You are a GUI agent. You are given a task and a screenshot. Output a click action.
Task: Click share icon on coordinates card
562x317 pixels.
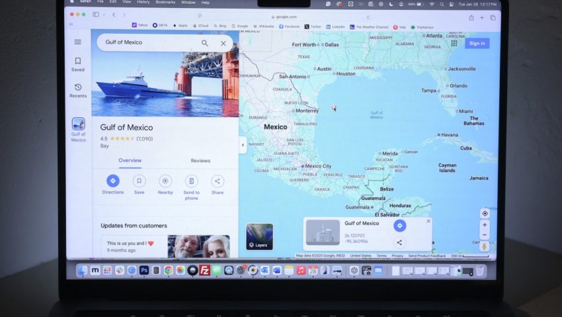(399, 243)
